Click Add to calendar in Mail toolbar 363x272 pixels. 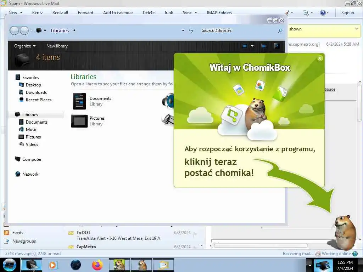118,12
